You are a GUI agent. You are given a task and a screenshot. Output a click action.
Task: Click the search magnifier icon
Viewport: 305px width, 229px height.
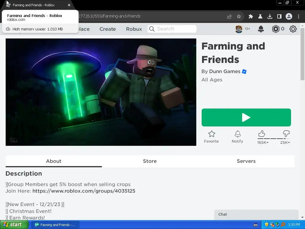[152, 29]
